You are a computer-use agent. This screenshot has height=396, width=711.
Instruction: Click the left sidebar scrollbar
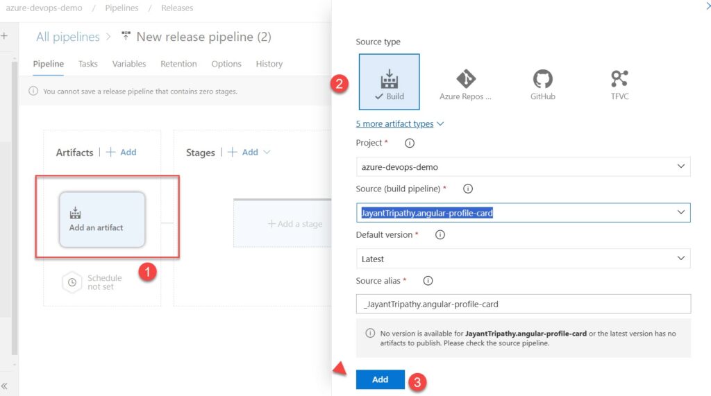(15, 209)
